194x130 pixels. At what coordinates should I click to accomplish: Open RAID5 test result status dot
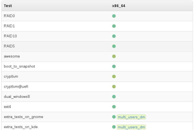pos(114,46)
